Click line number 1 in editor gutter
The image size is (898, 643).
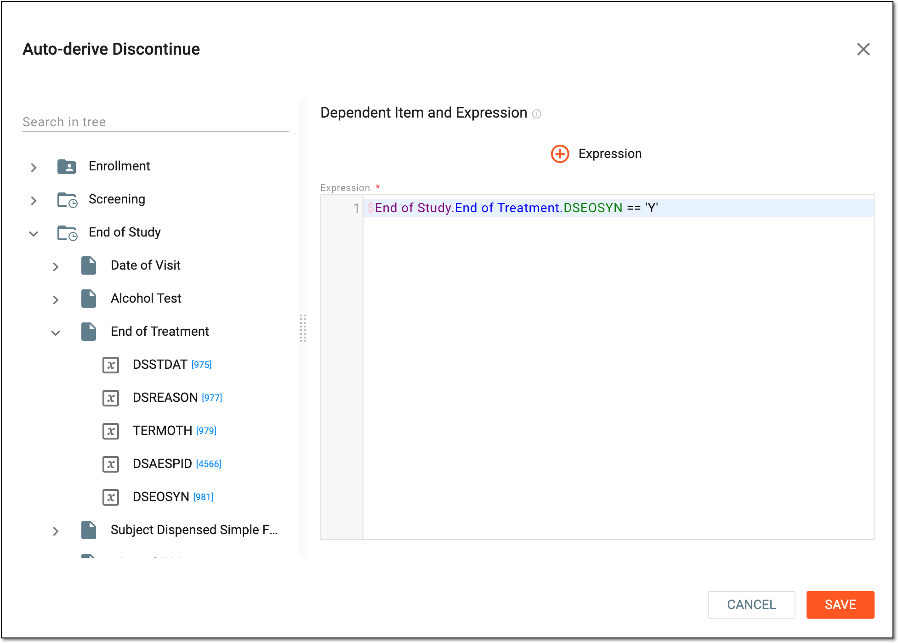point(356,208)
